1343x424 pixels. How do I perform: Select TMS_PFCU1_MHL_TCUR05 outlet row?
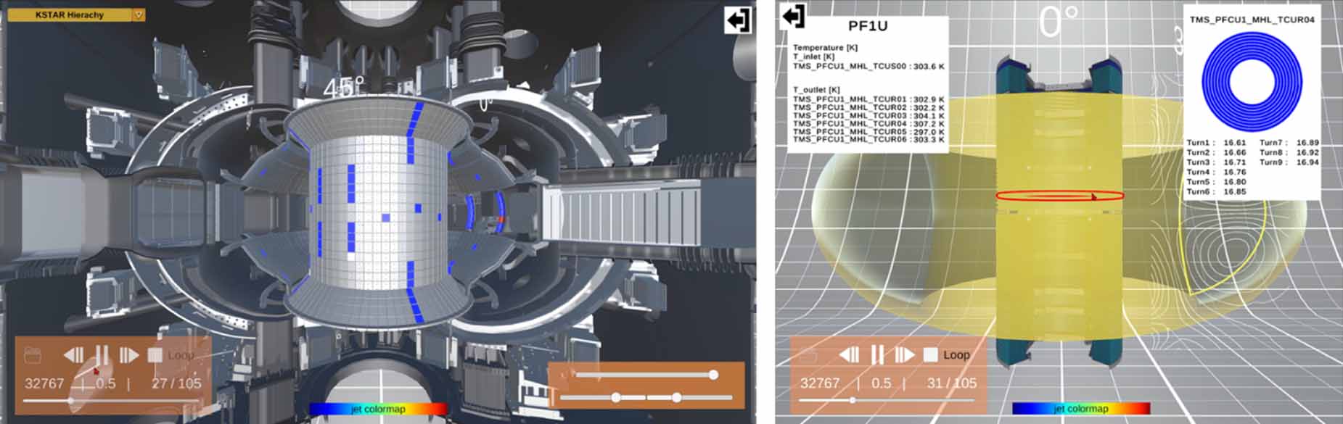click(x=868, y=132)
